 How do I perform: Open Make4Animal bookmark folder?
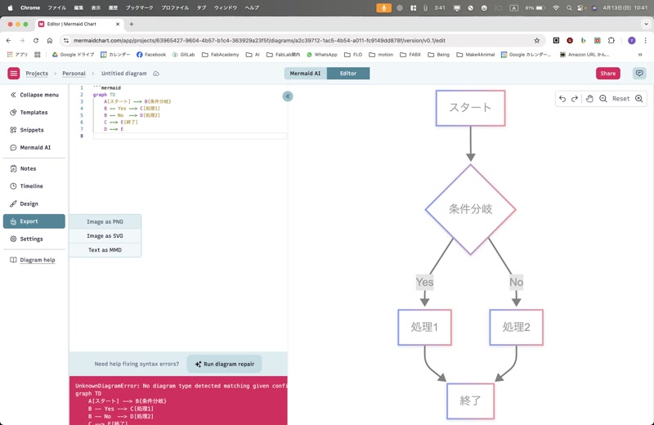click(x=476, y=55)
